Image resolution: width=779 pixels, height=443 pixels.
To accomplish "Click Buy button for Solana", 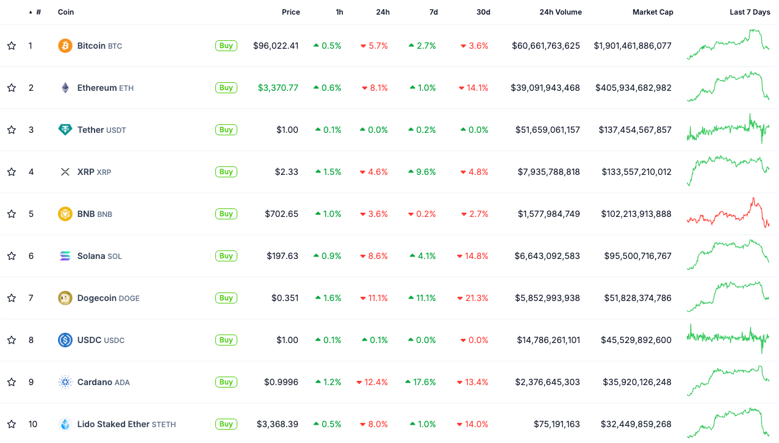I will tap(226, 256).
